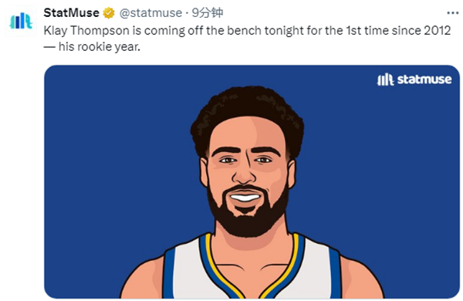Image resolution: width=463 pixels, height=301 pixels.
Task: Click the white statmuse wordmark on the image
Action: [x=424, y=79]
